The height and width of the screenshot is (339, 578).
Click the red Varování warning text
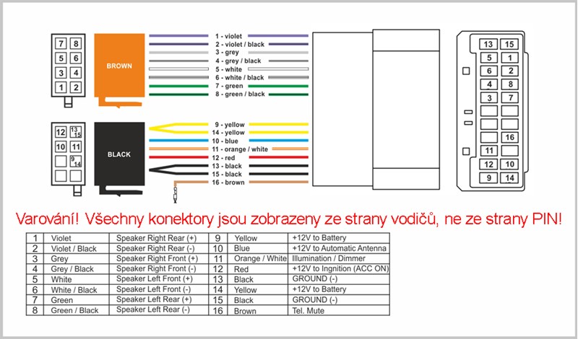point(289,217)
